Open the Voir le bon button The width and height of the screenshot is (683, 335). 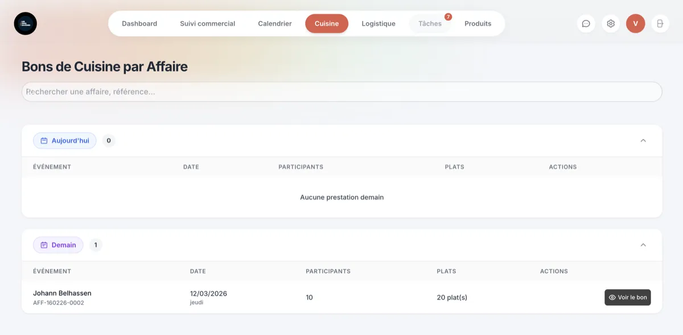tap(627, 297)
